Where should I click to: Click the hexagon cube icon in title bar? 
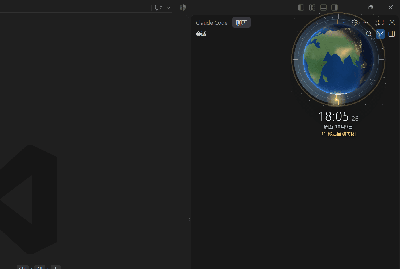[x=183, y=7]
